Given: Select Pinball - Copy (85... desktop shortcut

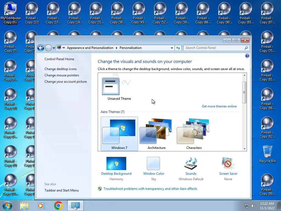Looking at the screenshot, I should coord(246,13).
